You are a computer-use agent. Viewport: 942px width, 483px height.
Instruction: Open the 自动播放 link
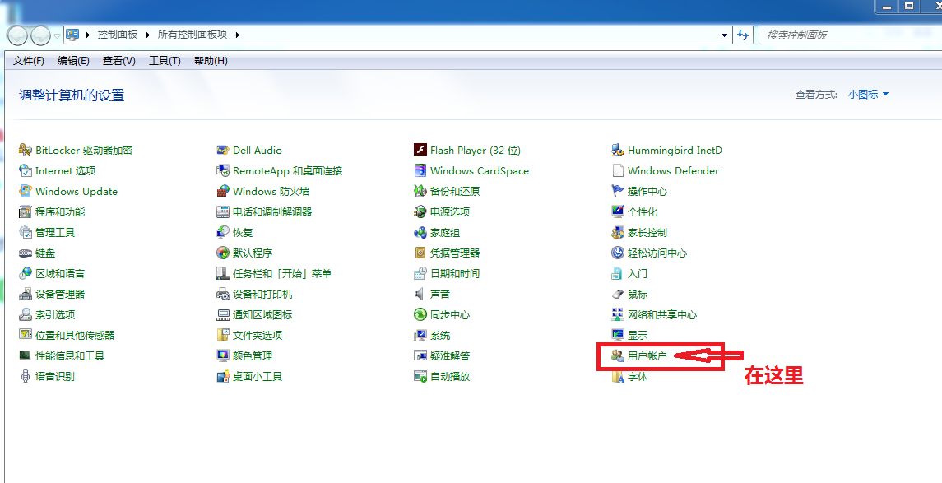(x=450, y=377)
